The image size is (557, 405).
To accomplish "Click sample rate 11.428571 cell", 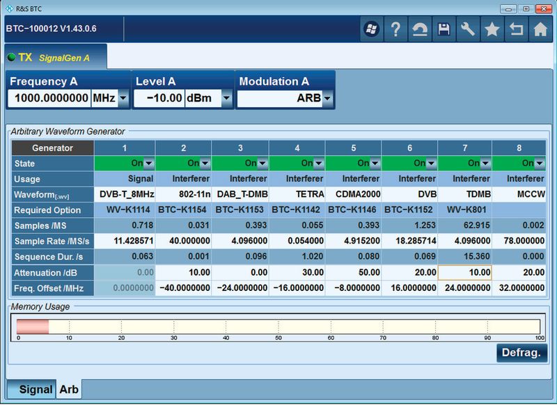I will tap(125, 241).
